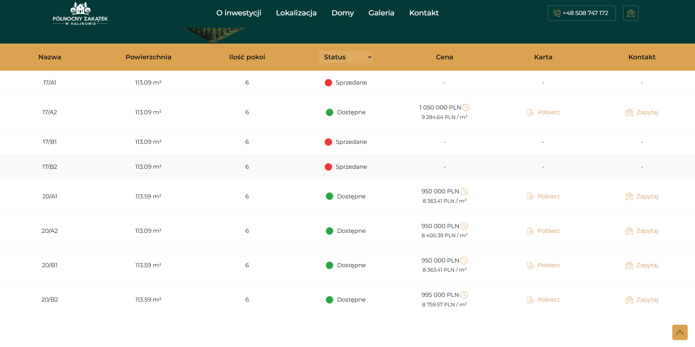Image resolution: width=695 pixels, height=347 pixels.
Task: Click the Zapytaj envelope icon for 20/A2
Action: [629, 231]
